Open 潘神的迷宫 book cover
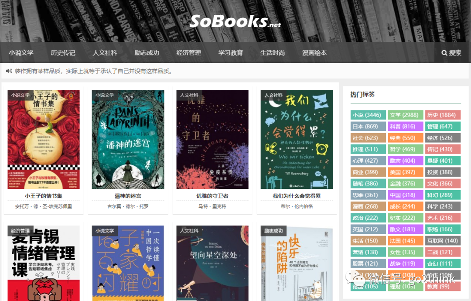Image resolution: width=471 pixels, height=301 pixels. [x=128, y=140]
